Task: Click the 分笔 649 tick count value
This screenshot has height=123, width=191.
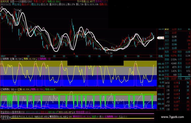Action: (x=171, y=75)
